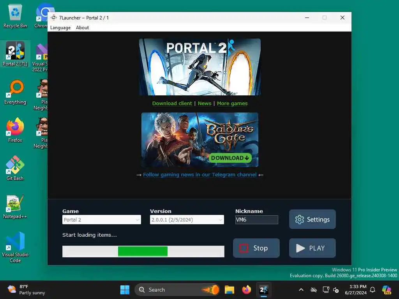
Task: Open File Explorer from the taskbar
Action: (x=229, y=290)
